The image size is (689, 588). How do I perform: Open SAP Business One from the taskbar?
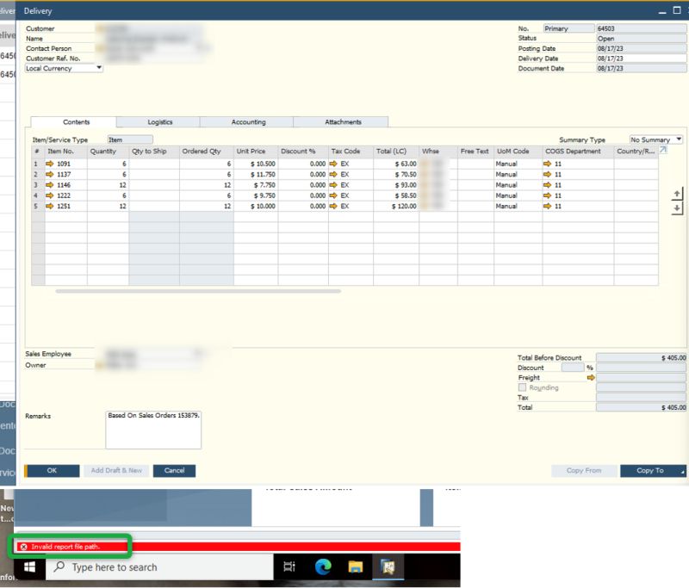(388, 566)
